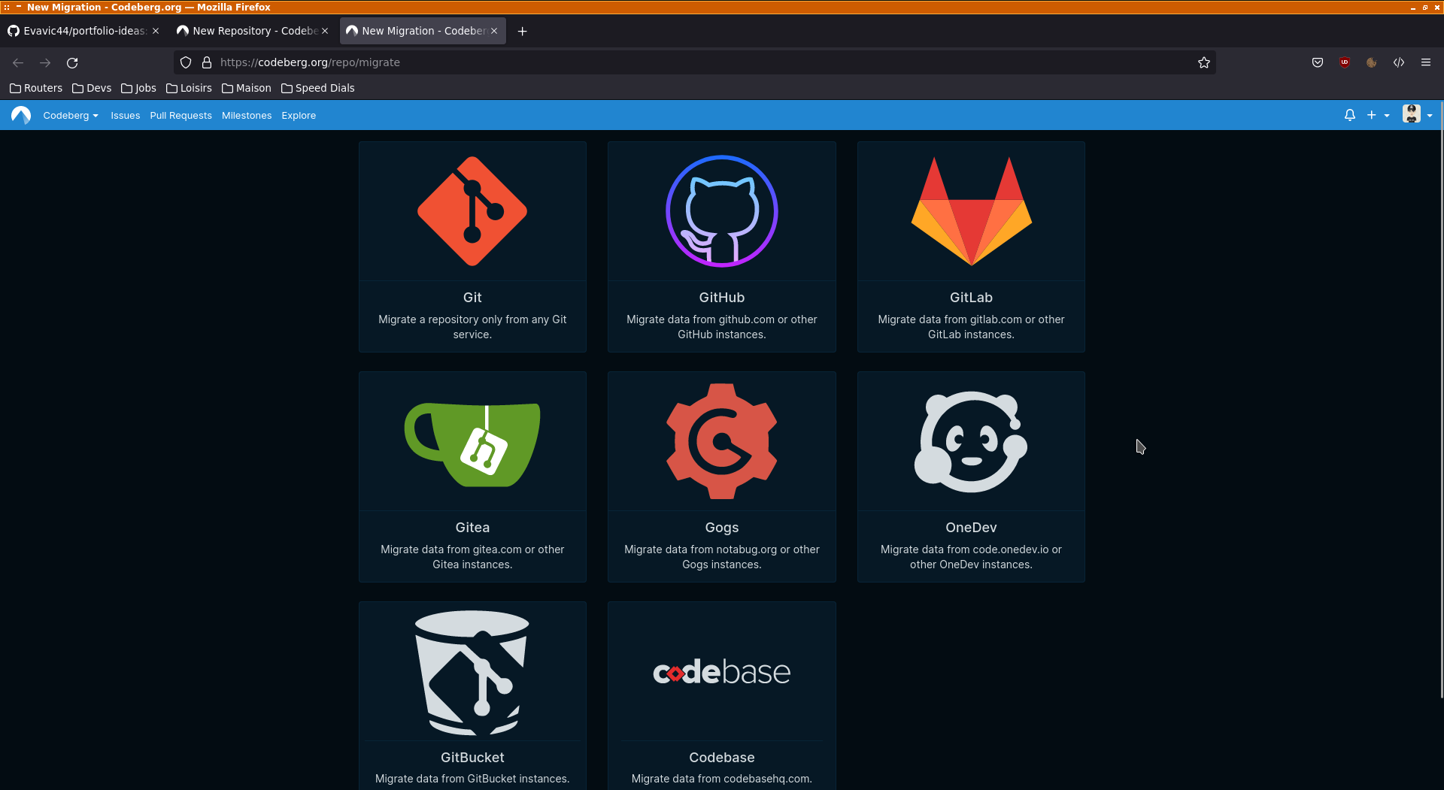Select the Codebase wordmark logo
The image size is (1444, 790).
tap(722, 671)
